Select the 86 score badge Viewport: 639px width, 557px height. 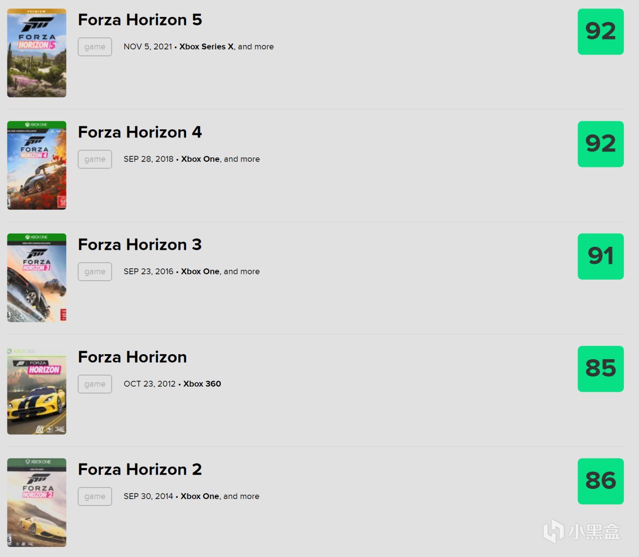601,481
